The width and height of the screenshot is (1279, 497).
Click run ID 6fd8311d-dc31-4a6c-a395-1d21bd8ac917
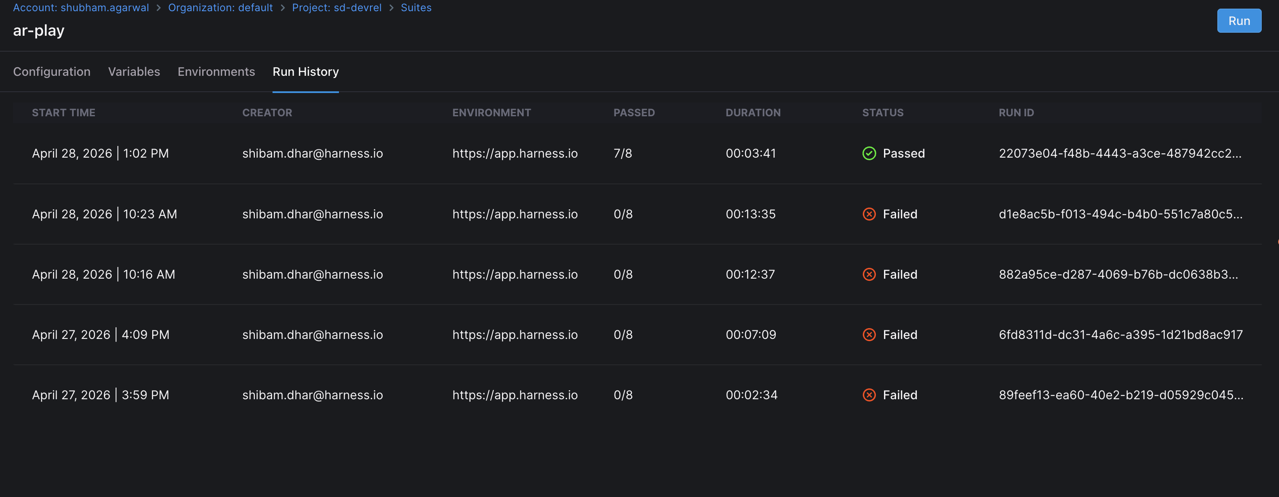pos(1121,335)
